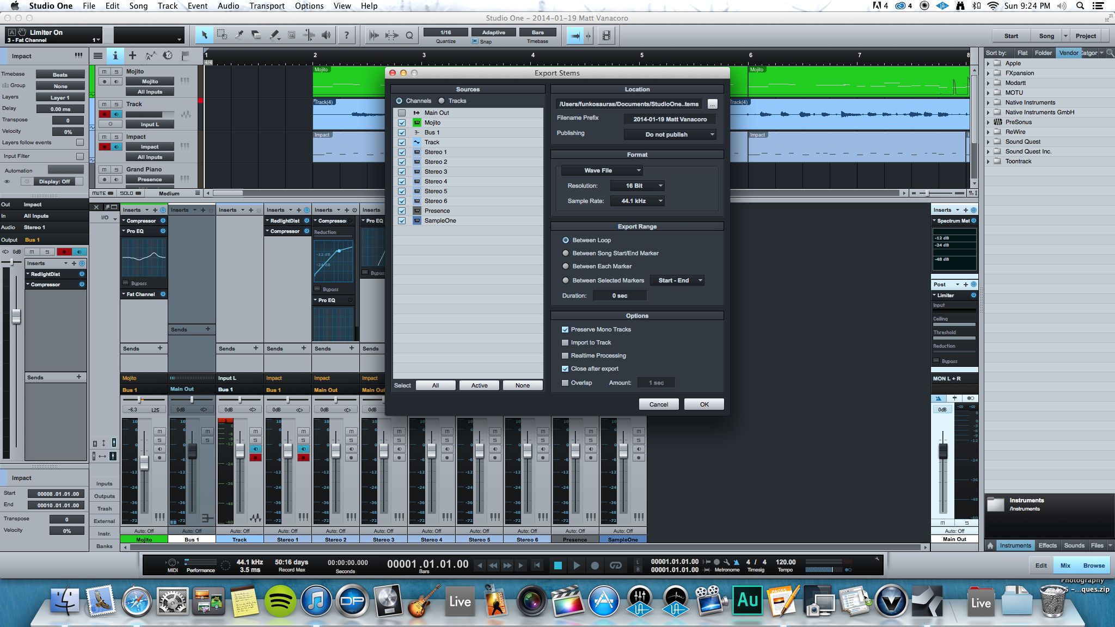Uncheck the Mojito source checkbox
The width and height of the screenshot is (1115, 627).
click(402, 122)
